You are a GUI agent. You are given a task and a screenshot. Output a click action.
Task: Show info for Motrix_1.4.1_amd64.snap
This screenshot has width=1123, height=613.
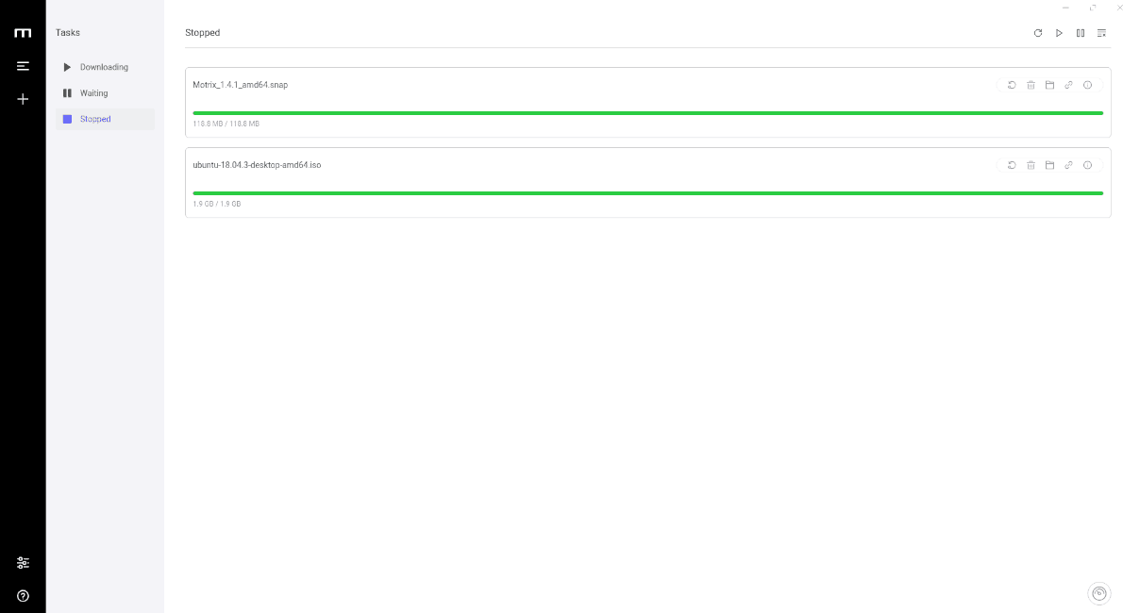[1087, 85]
